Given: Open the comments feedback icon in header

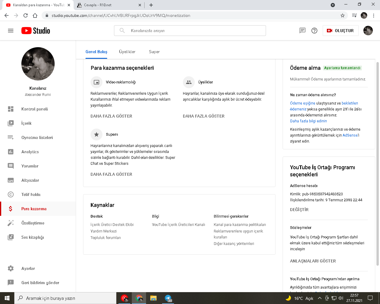Looking at the screenshot, I should tap(303, 31).
